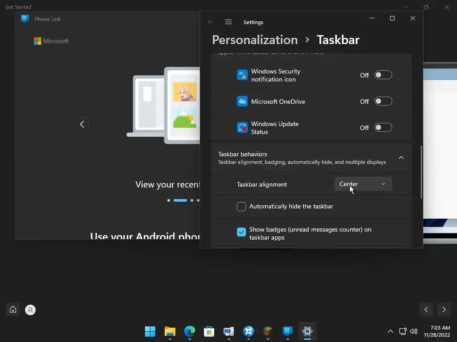Toggle Microsoft OneDrive switch
Screen dimensions: 457x342
pyautogui.click(x=383, y=101)
